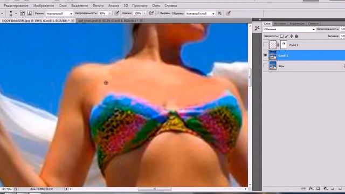Toggle the Выравн. aligned checkbox
Image resolution: width=345 pixels, height=194 pixels.
tap(158, 13)
